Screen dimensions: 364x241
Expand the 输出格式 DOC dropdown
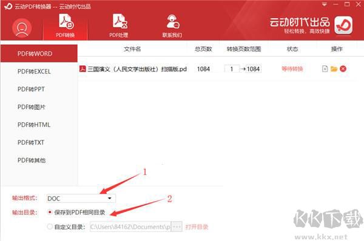click(x=81, y=199)
